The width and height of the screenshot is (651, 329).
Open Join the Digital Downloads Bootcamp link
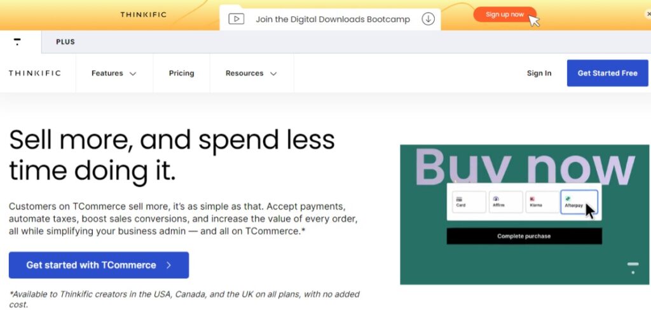click(x=332, y=20)
